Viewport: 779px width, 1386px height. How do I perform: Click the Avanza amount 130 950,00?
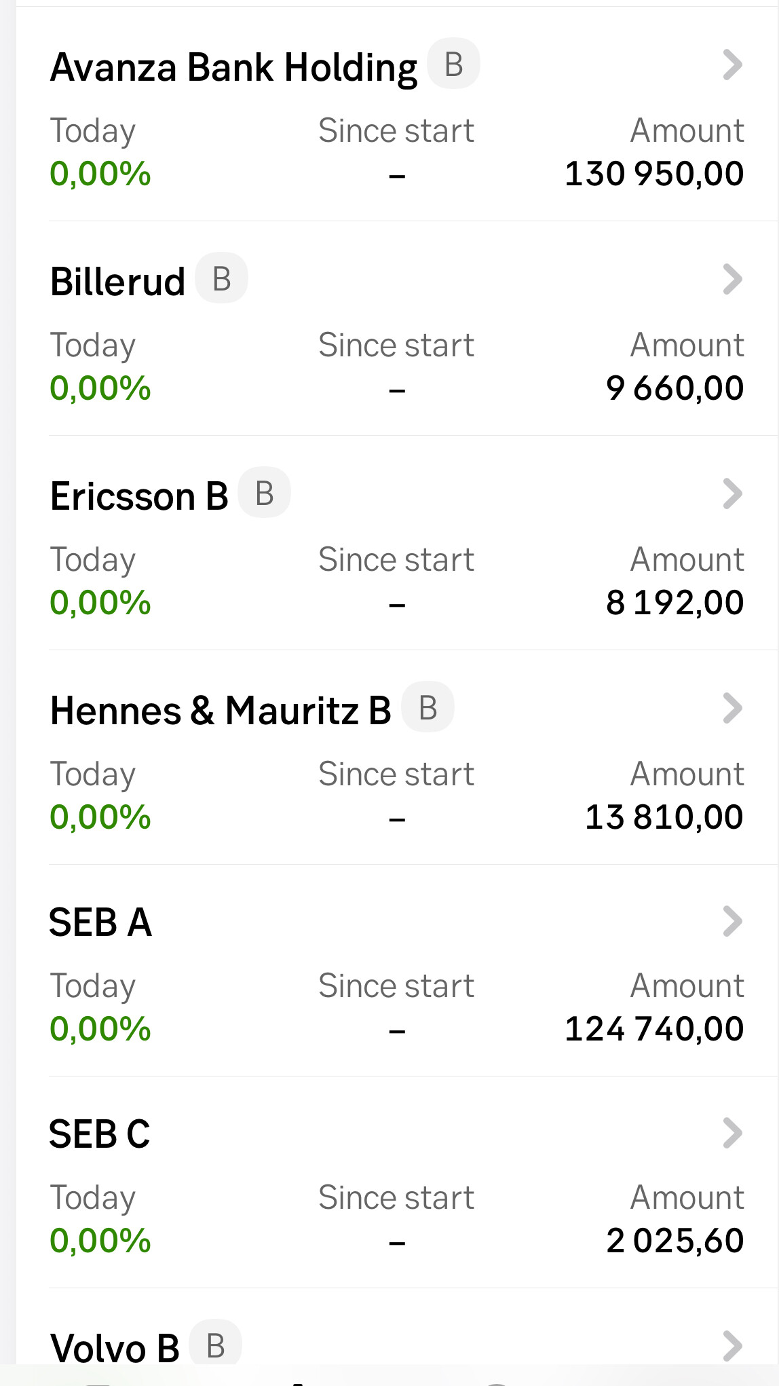pos(654,174)
